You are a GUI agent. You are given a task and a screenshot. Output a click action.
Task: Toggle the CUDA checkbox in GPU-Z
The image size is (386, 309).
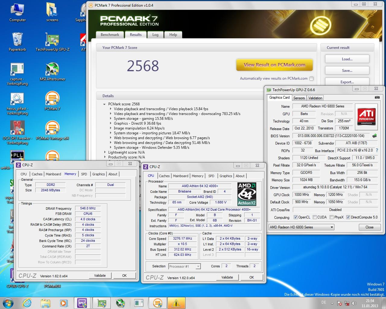pyautogui.click(x=315, y=217)
